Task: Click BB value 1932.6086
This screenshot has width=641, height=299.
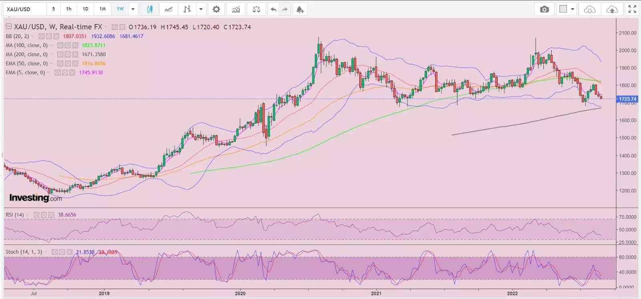Action: point(103,36)
